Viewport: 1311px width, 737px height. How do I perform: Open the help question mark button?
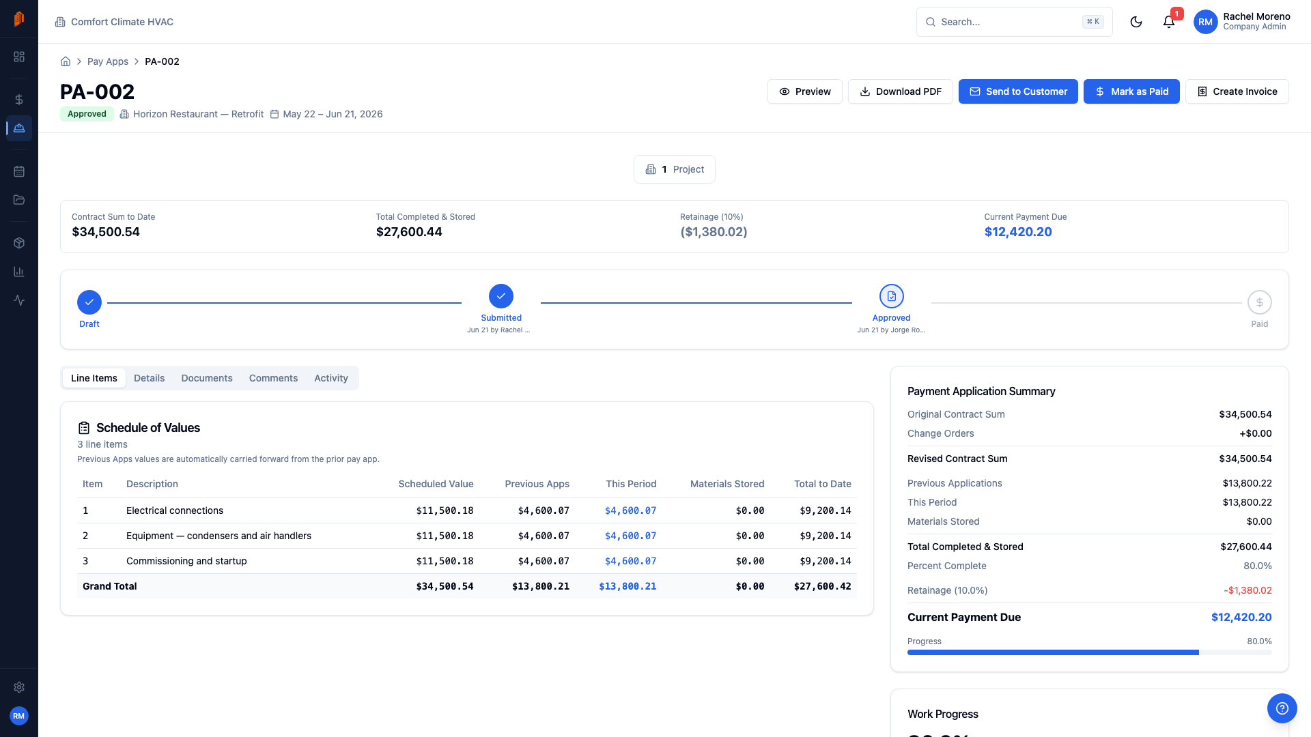[1282, 708]
